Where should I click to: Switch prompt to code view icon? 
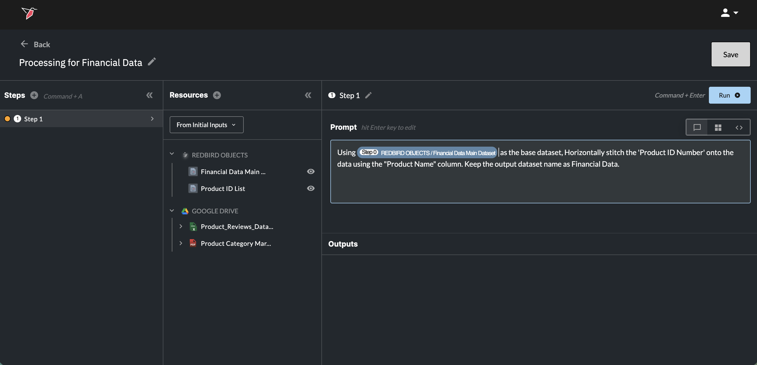[x=739, y=127]
